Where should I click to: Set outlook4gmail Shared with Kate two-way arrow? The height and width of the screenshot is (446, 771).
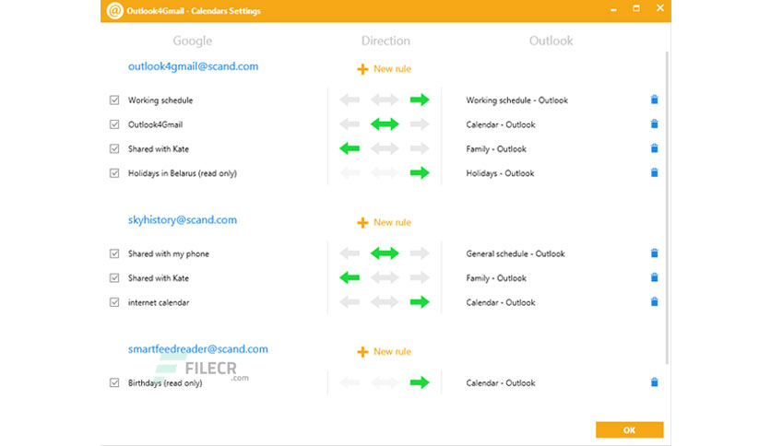pyautogui.click(x=385, y=148)
